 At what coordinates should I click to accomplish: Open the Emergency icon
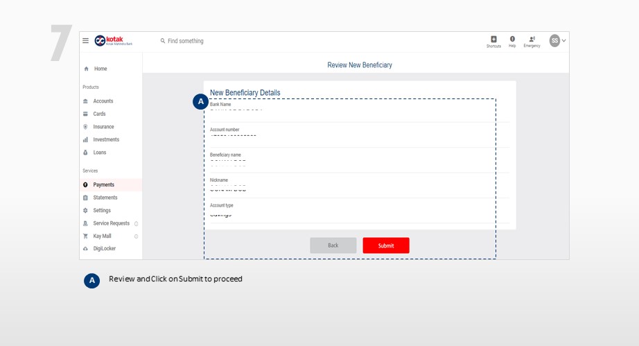tap(532, 40)
